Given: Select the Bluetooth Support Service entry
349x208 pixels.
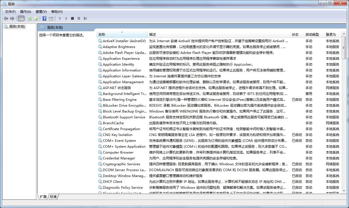Looking at the screenshot, I should pos(122,117).
